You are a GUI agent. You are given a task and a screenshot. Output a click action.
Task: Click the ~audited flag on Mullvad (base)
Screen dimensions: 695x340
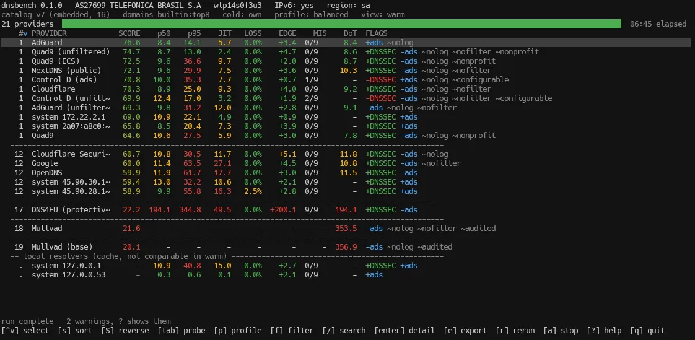(x=435, y=247)
